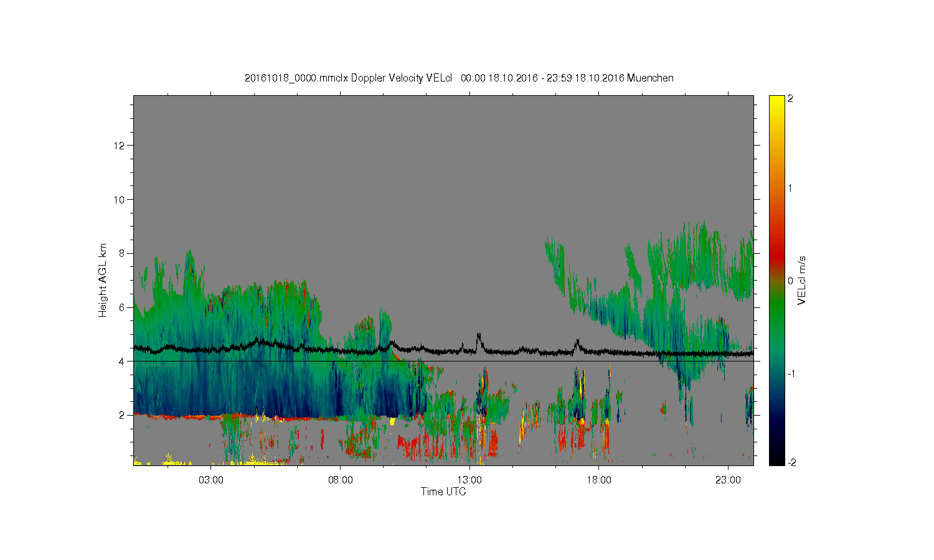Click the height tick label '6'
934x560 pixels.
point(123,307)
